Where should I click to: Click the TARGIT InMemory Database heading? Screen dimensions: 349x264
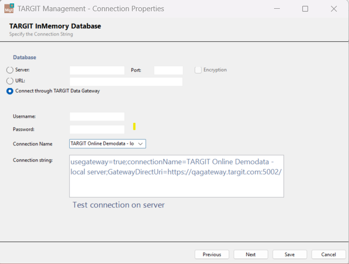point(55,26)
